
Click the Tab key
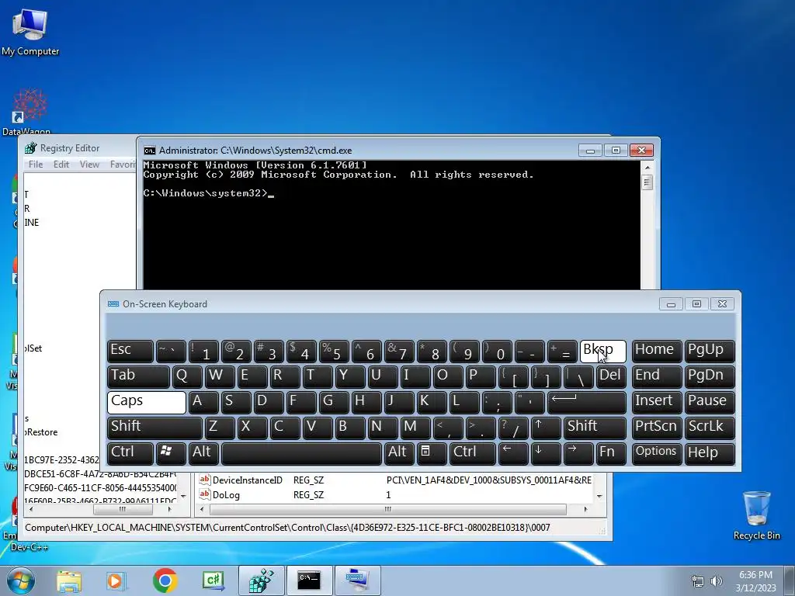coord(138,376)
